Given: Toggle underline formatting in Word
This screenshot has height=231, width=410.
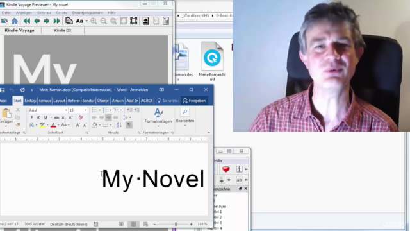Looking at the screenshot, I should (45, 117).
